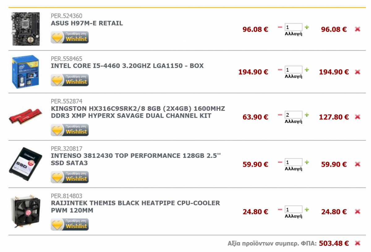This screenshot has height=252, width=371.
Task: Apply Αλλαγή for ASUS H97M-E quantity
Action: coord(293,34)
